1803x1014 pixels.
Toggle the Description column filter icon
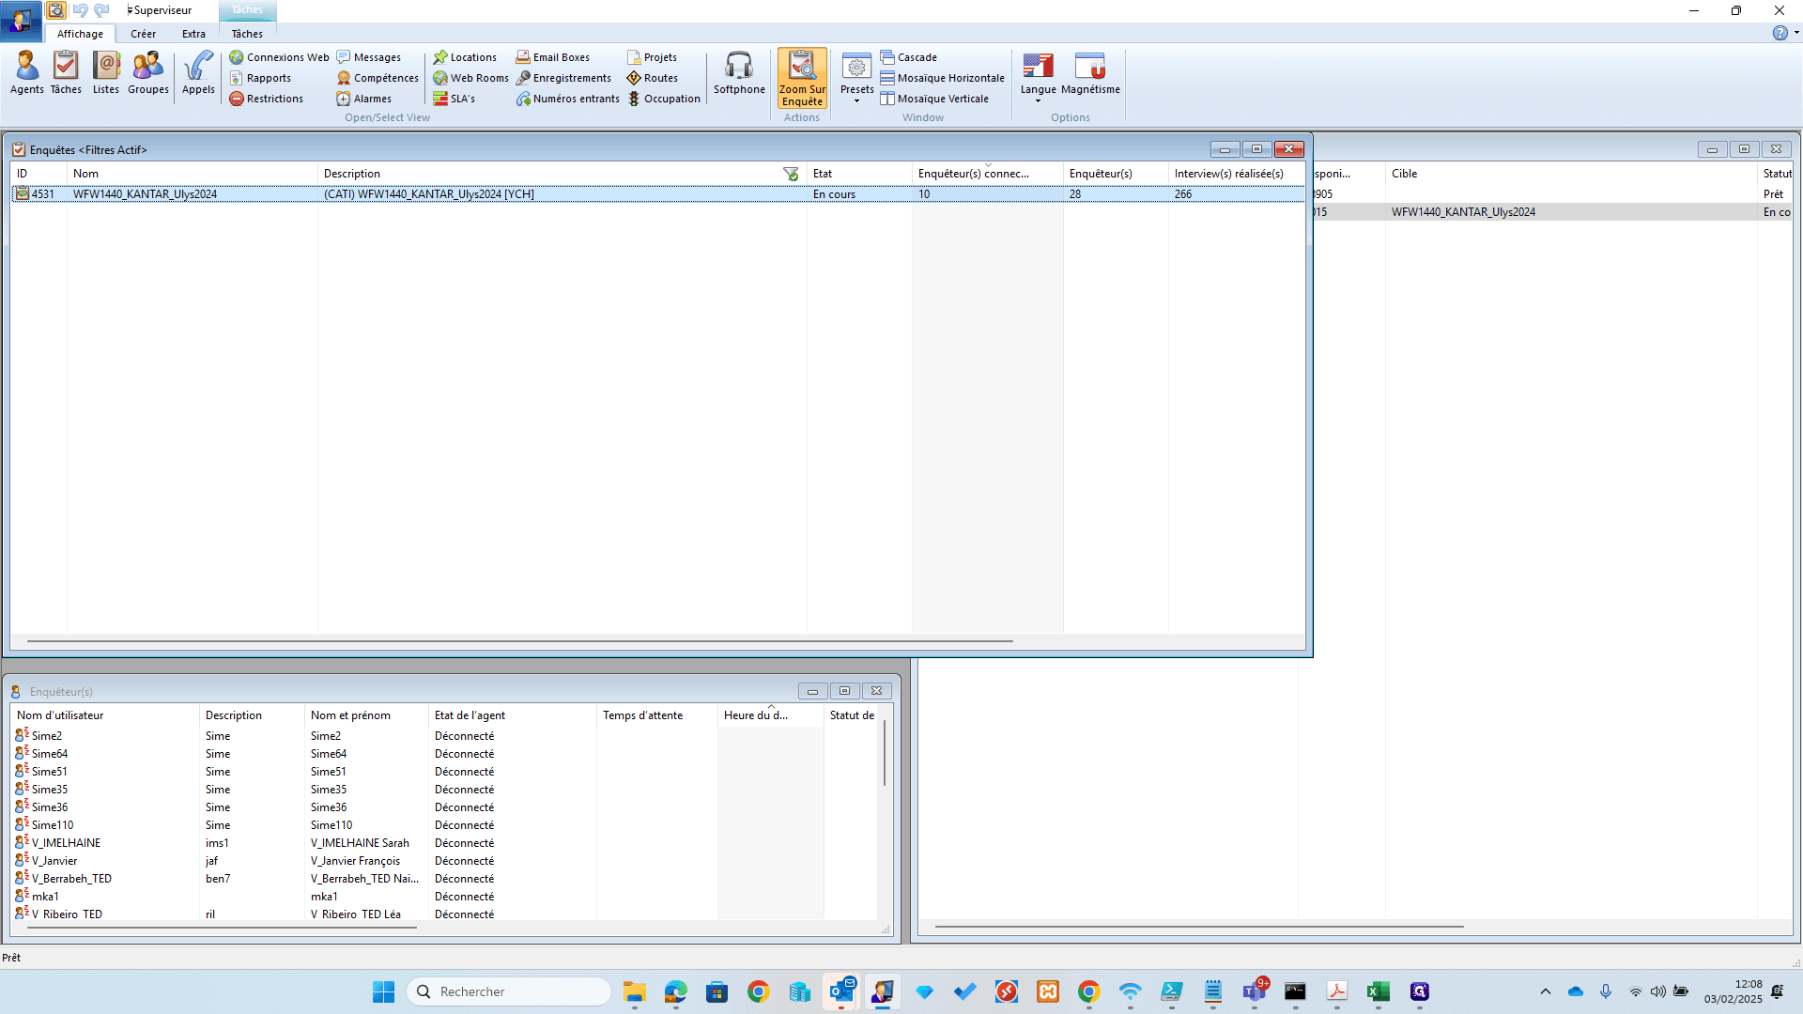[x=791, y=174]
